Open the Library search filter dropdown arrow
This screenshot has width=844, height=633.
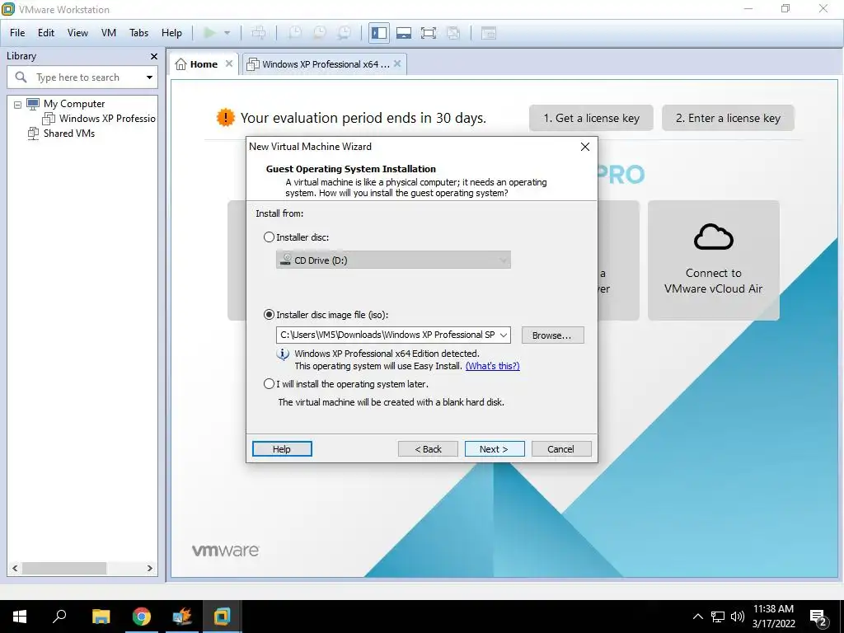point(149,77)
